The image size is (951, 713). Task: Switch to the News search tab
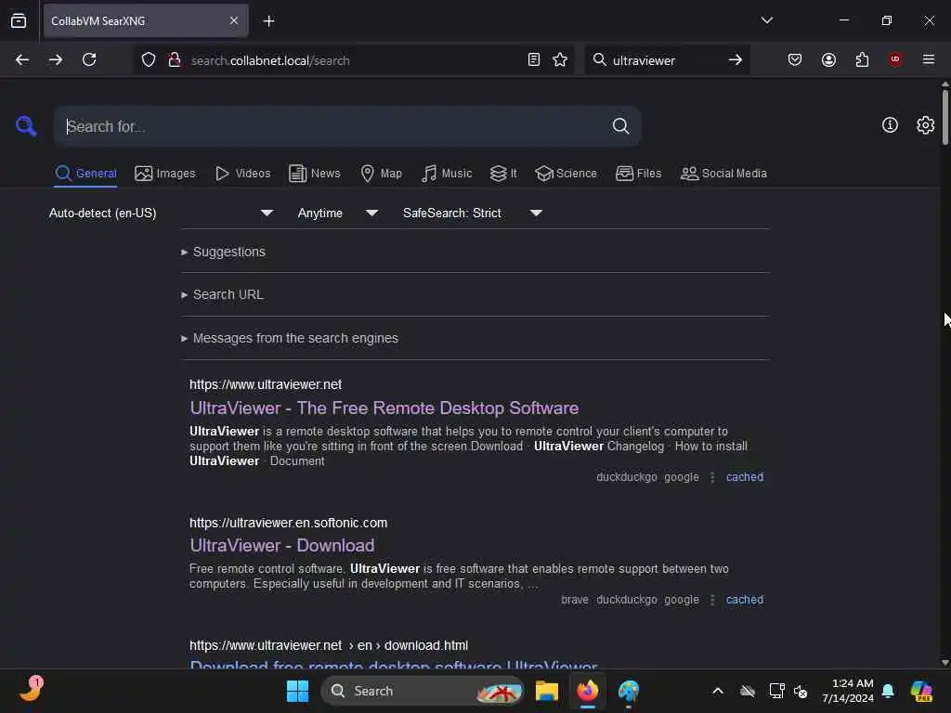point(315,174)
